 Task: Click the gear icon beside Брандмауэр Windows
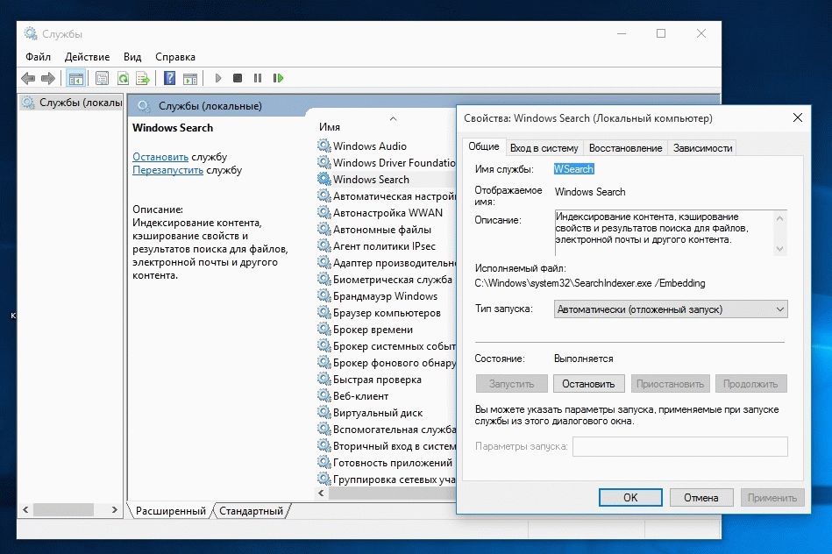click(324, 295)
